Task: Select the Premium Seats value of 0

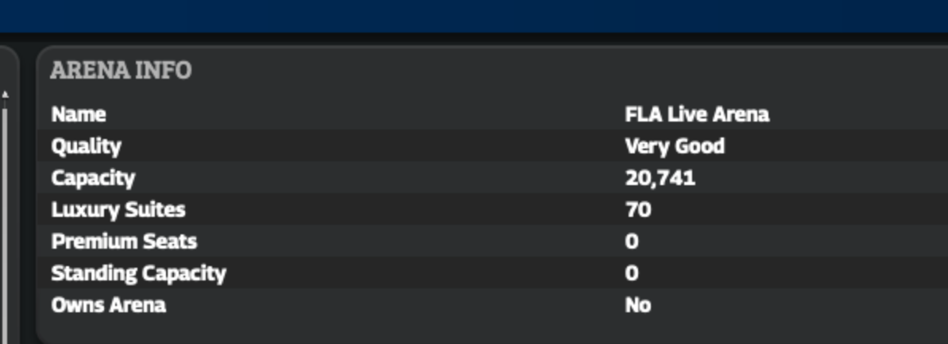Action: tap(631, 242)
